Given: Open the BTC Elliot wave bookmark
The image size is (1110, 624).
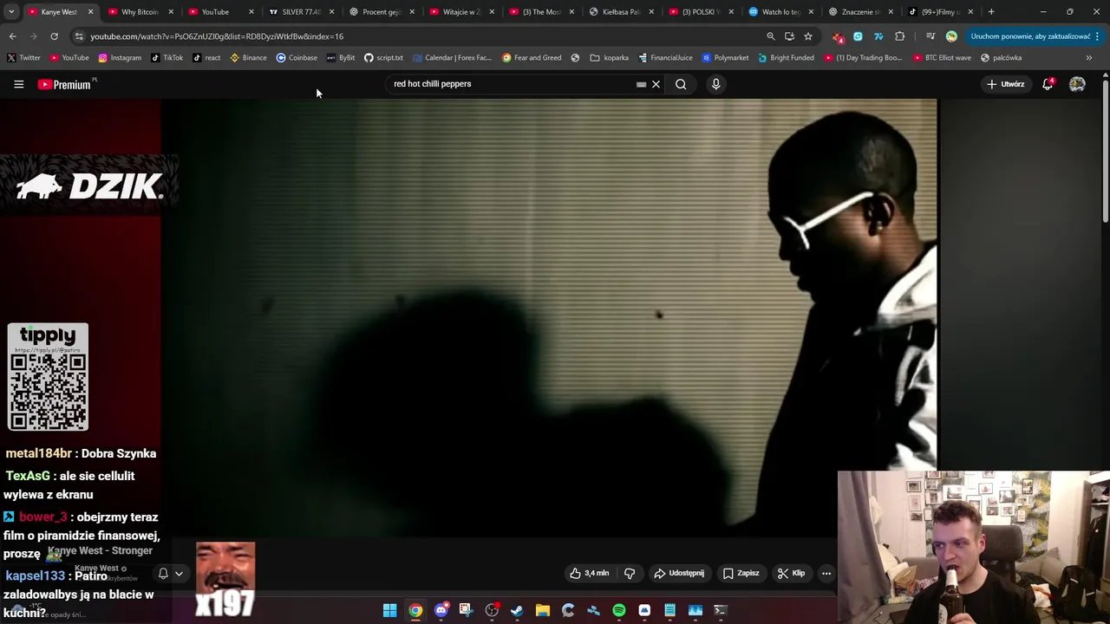Looking at the screenshot, I should 941,58.
